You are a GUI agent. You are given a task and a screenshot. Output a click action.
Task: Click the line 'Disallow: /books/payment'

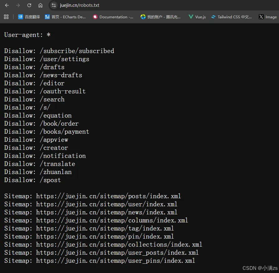tap(47, 132)
